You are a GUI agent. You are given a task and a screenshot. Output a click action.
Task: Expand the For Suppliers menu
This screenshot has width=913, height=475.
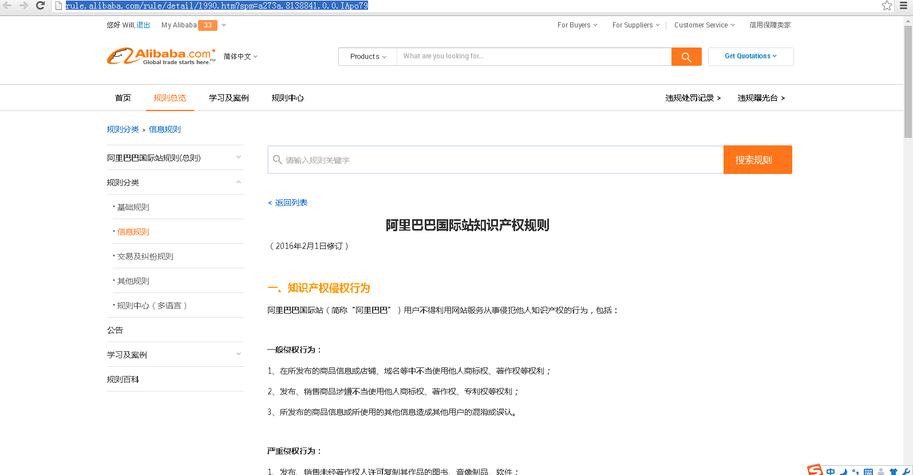coord(636,25)
